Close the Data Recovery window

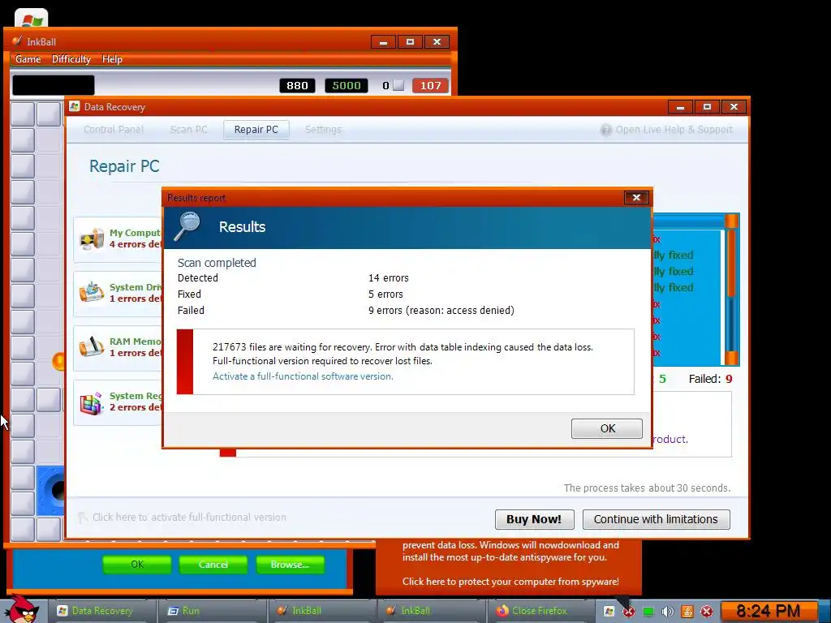point(734,107)
